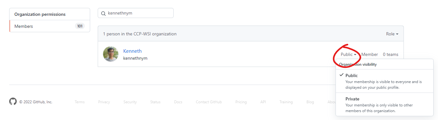Open the Contact GitHub footer link
The image size is (438, 120).
click(x=209, y=102)
